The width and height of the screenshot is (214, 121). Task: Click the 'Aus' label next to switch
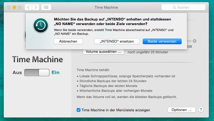coord(17,72)
